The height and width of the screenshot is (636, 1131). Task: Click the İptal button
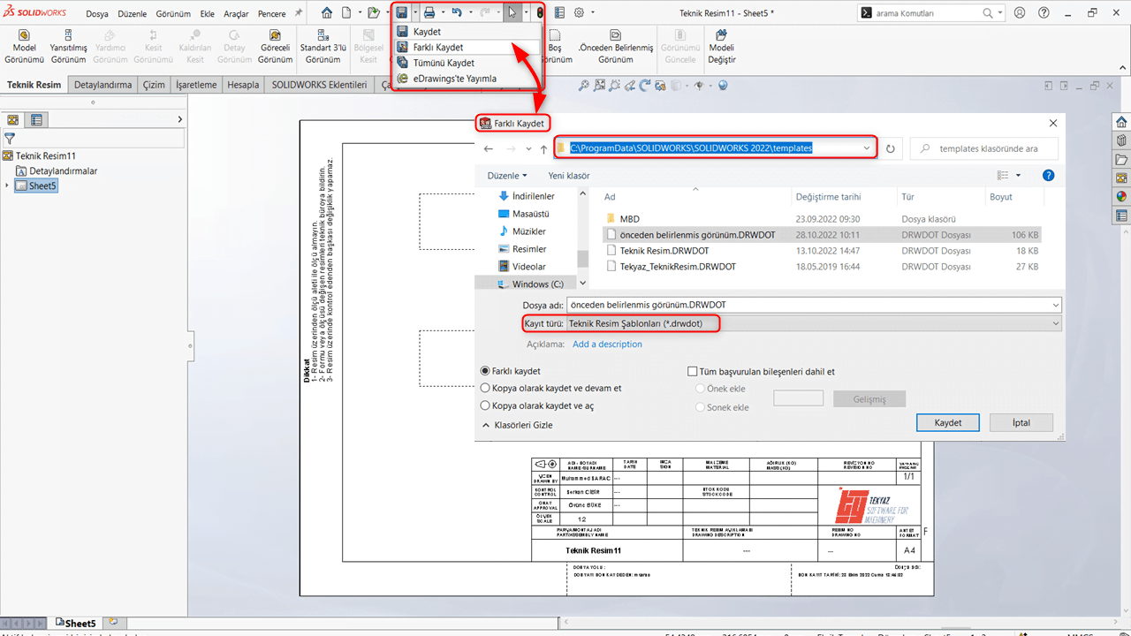pos(1021,422)
